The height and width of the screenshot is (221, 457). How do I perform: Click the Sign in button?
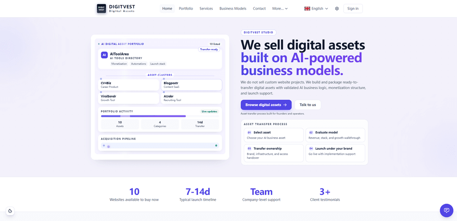[353, 8]
